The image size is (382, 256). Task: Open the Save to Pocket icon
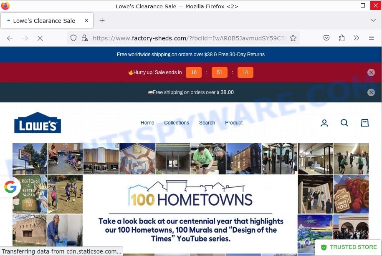pyautogui.click(x=326, y=38)
